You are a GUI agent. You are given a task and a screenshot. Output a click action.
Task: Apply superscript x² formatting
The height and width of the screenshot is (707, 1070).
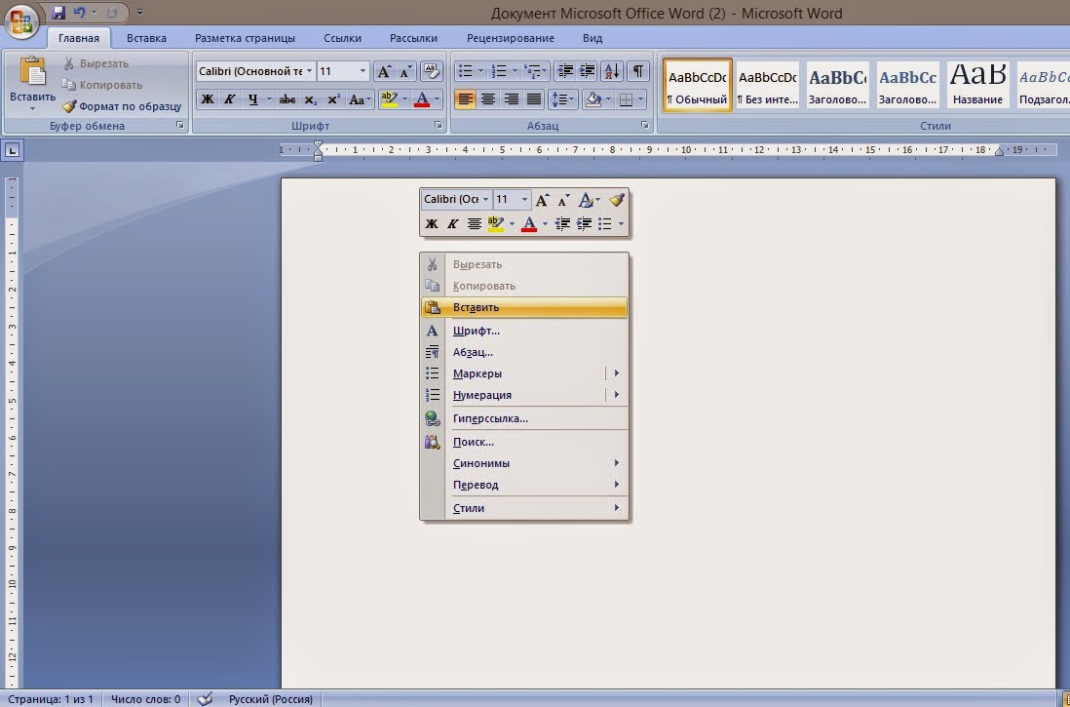pos(333,99)
